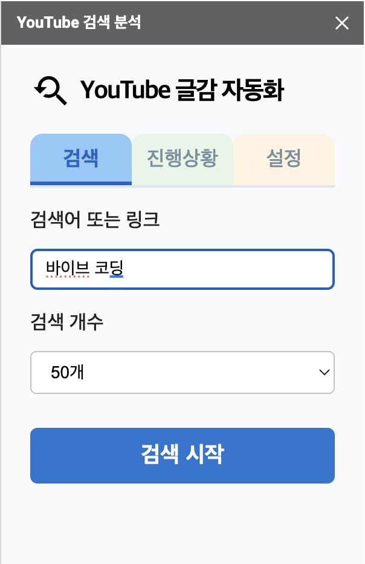This screenshot has width=365, height=564.
Task: Click the blue underline beneath 검색 tab
Action: pyautogui.click(x=81, y=183)
